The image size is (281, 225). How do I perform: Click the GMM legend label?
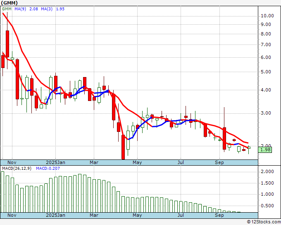coord(7,9)
